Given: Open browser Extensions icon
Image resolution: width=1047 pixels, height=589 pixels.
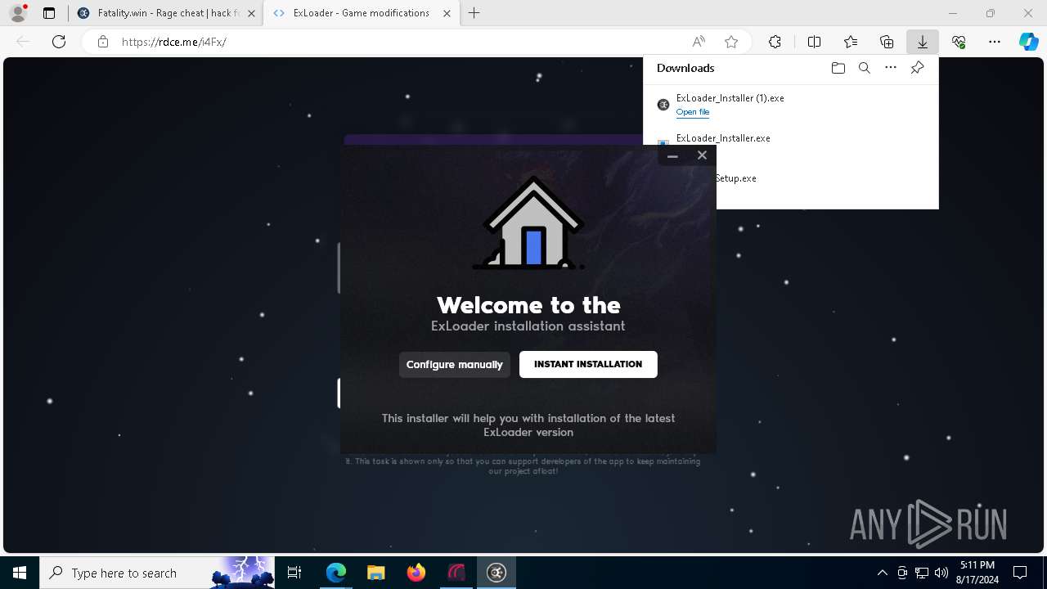Looking at the screenshot, I should tap(775, 42).
